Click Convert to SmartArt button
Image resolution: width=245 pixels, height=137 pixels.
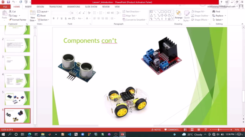(x=134, y=20)
